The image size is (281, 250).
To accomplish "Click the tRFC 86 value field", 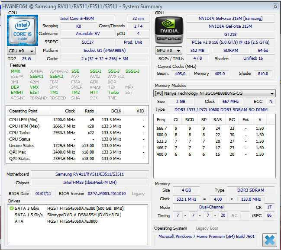I will [x=269, y=215].
